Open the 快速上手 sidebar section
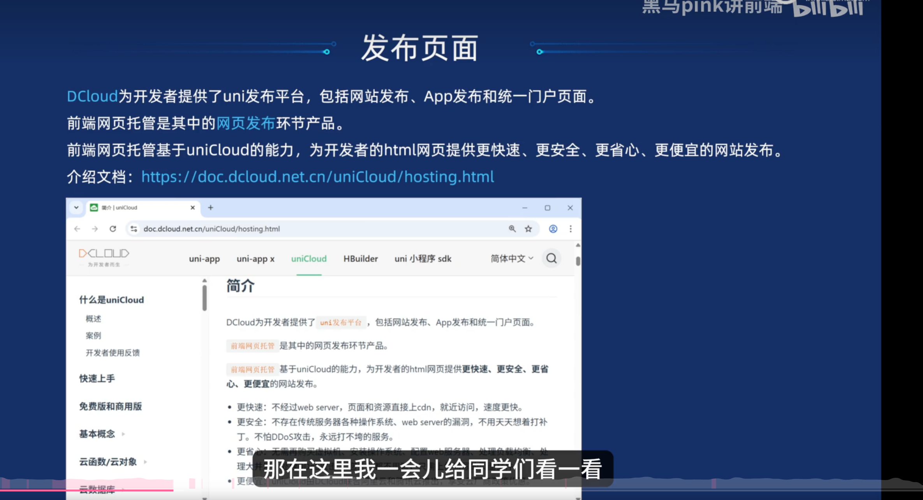The image size is (923, 500). pos(97,378)
